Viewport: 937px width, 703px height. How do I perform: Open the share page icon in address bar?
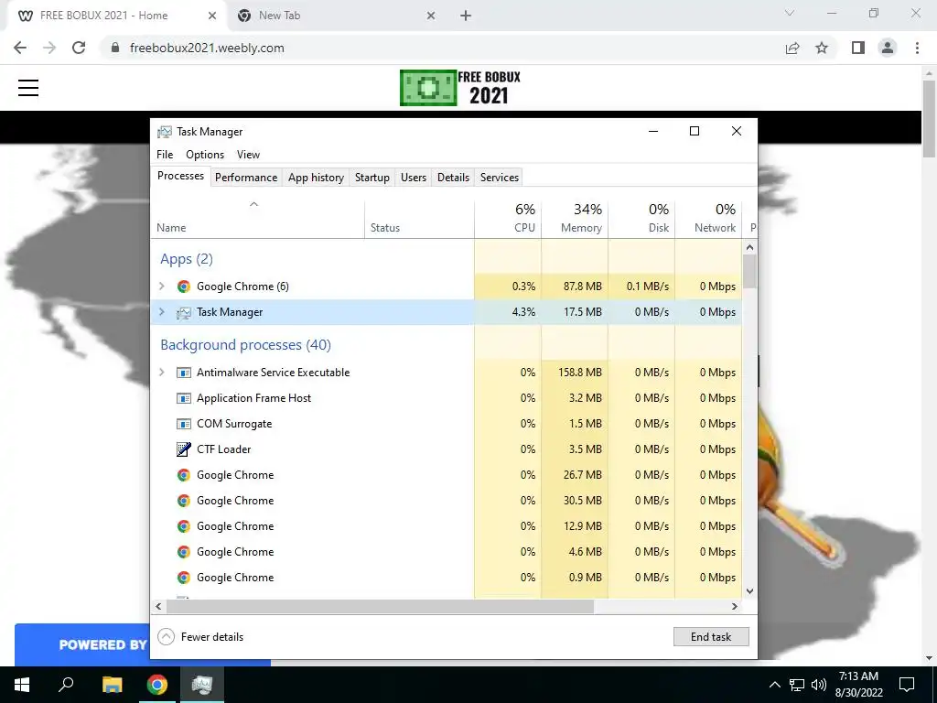[x=792, y=48]
